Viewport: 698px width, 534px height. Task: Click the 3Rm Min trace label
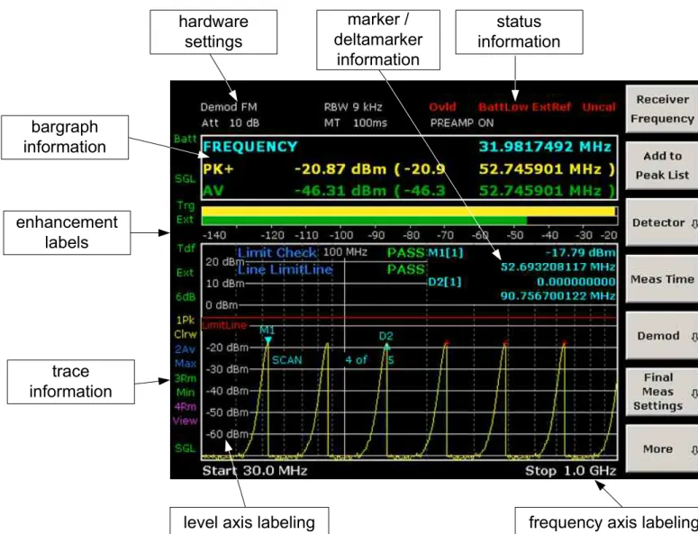click(x=186, y=385)
